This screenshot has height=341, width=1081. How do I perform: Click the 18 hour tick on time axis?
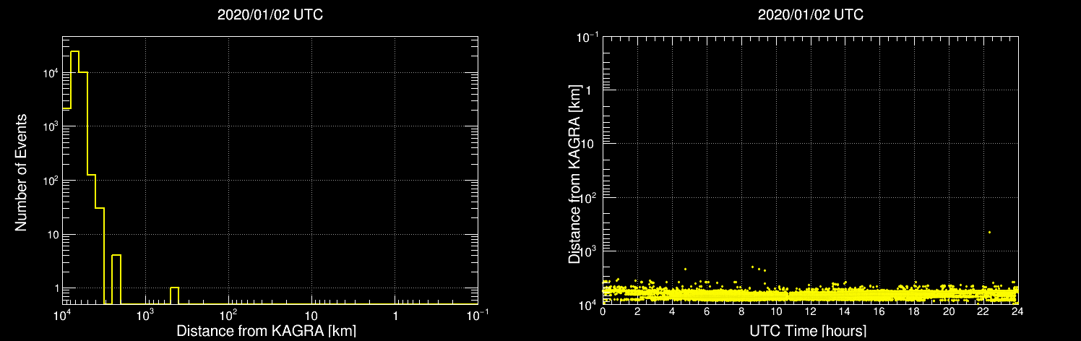click(914, 311)
